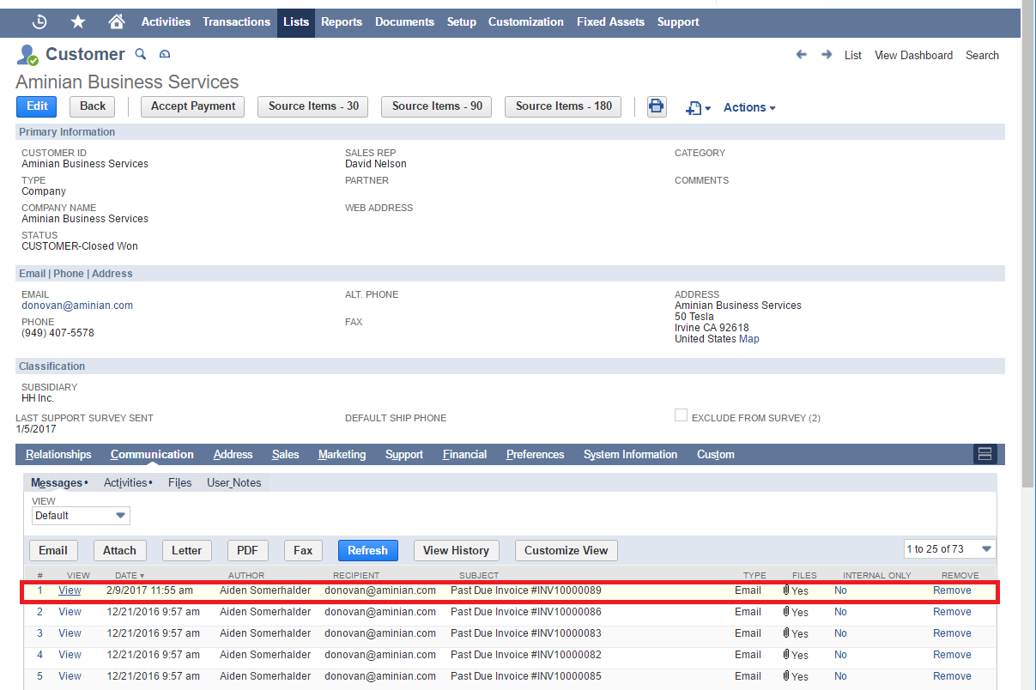Screen dimensions: 1036x690
Task: Expand the Actions dropdown menu
Action: 748,107
